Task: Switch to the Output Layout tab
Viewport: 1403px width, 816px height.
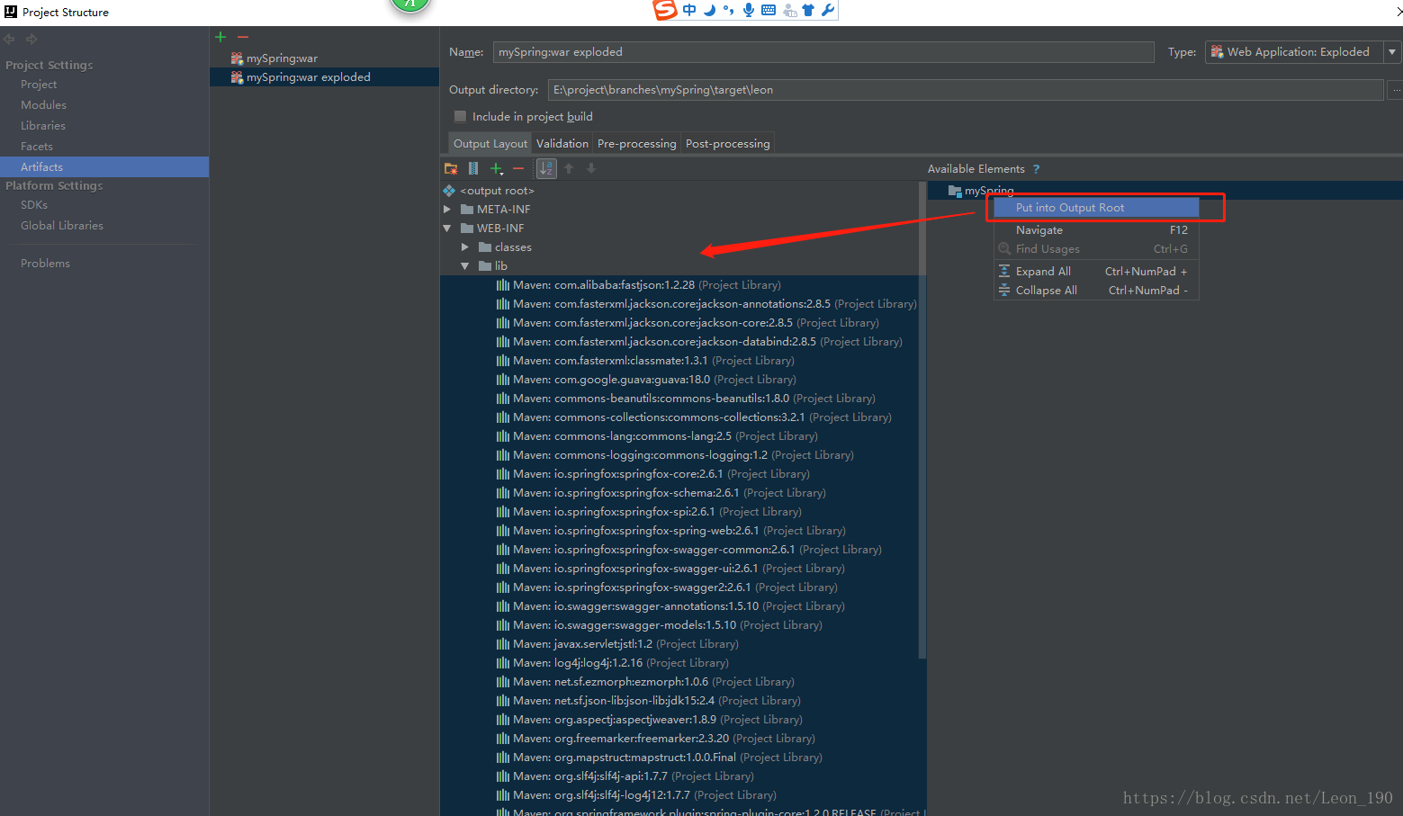Action: tap(490, 144)
